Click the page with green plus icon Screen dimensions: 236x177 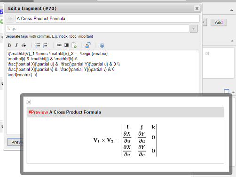[74, 45]
